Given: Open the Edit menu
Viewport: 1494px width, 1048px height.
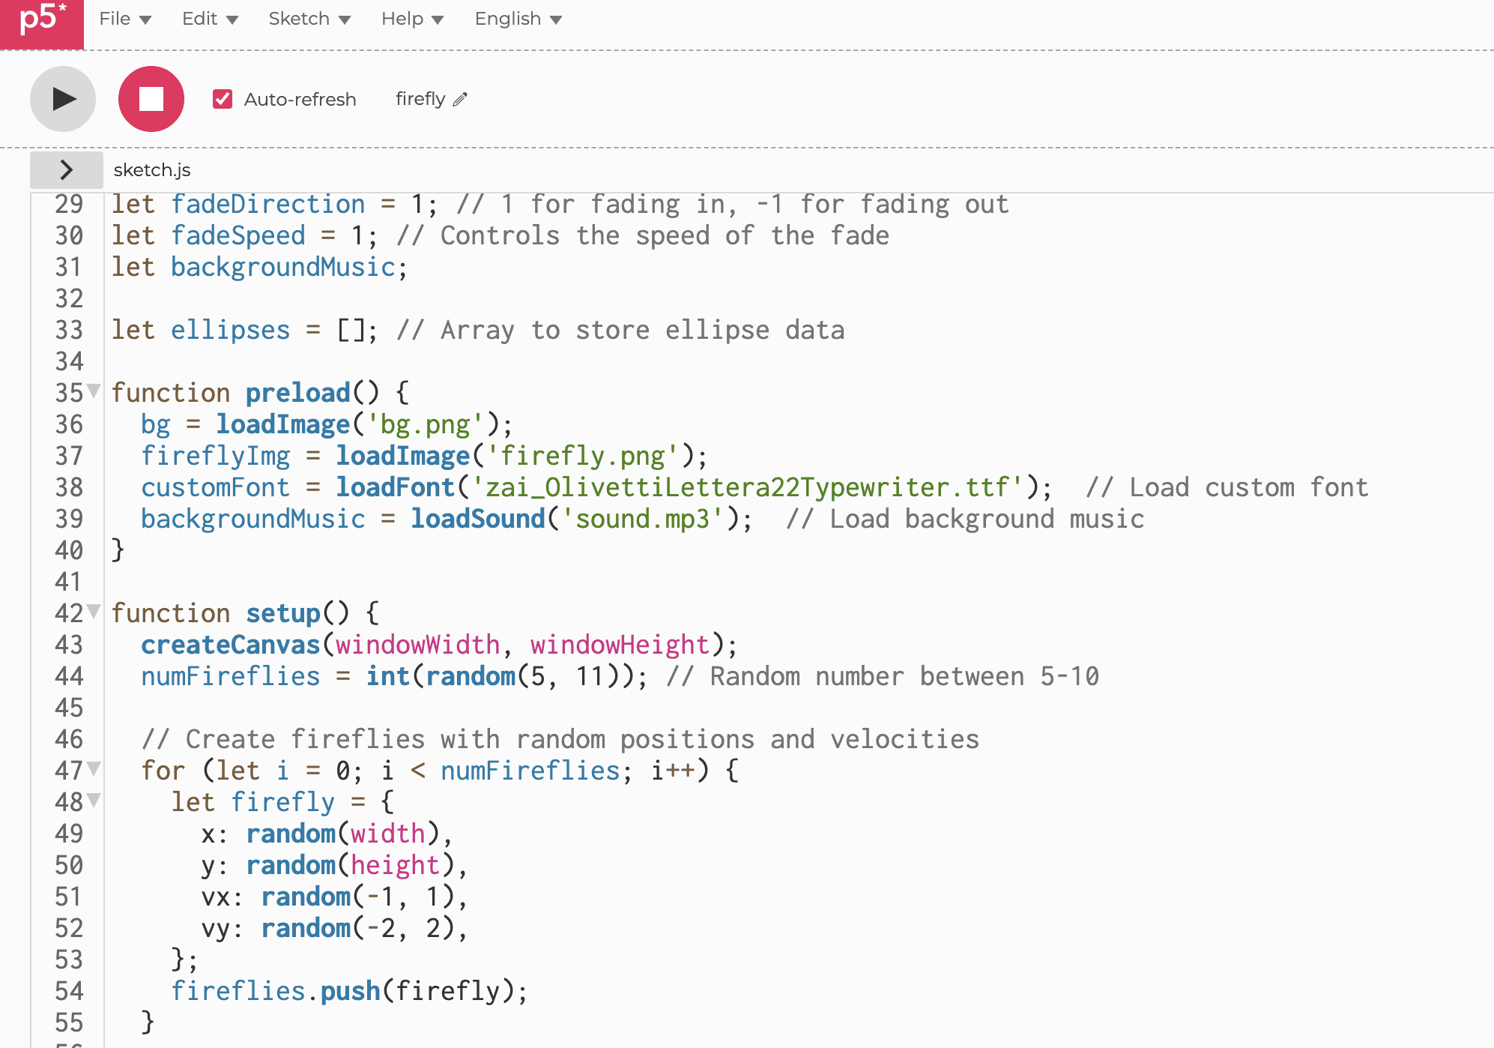Looking at the screenshot, I should click(x=210, y=19).
